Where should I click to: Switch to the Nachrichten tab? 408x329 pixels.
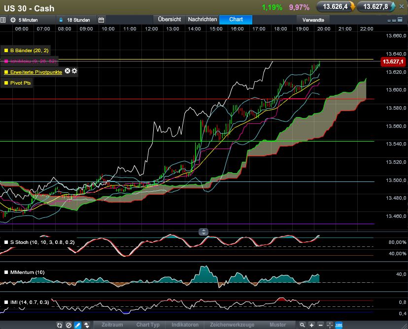pos(202,20)
